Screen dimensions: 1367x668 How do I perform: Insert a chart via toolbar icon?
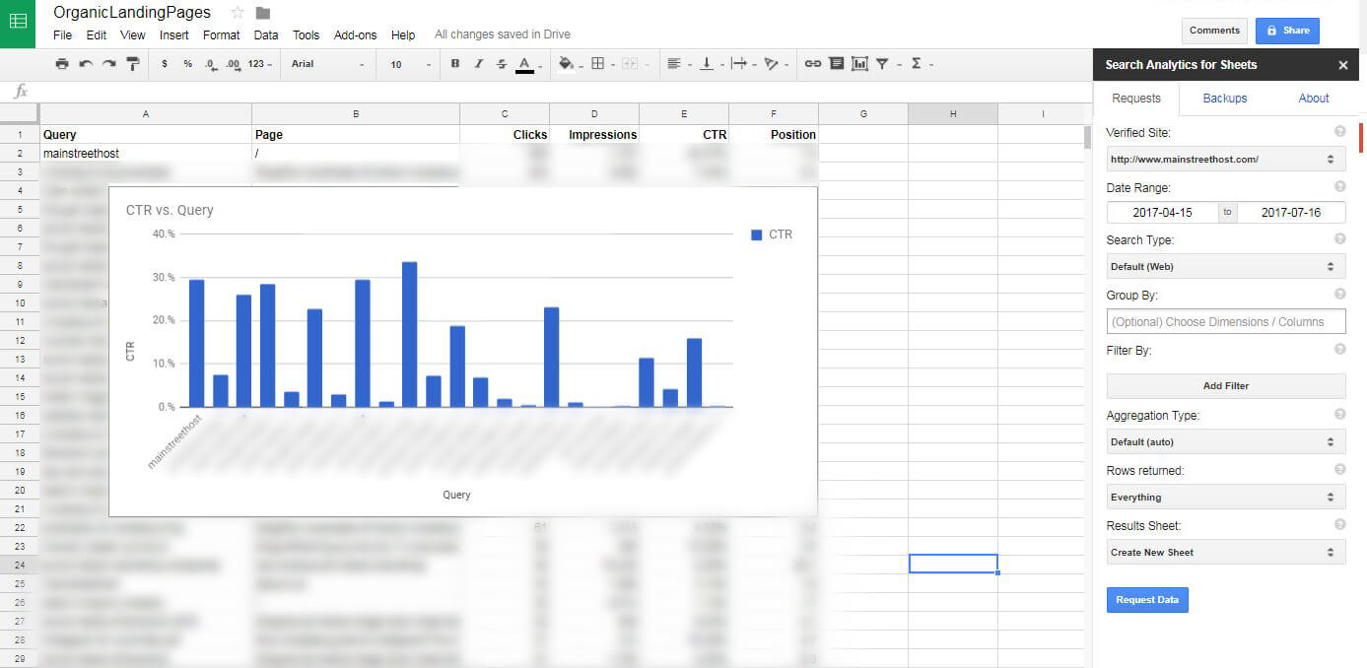(859, 64)
